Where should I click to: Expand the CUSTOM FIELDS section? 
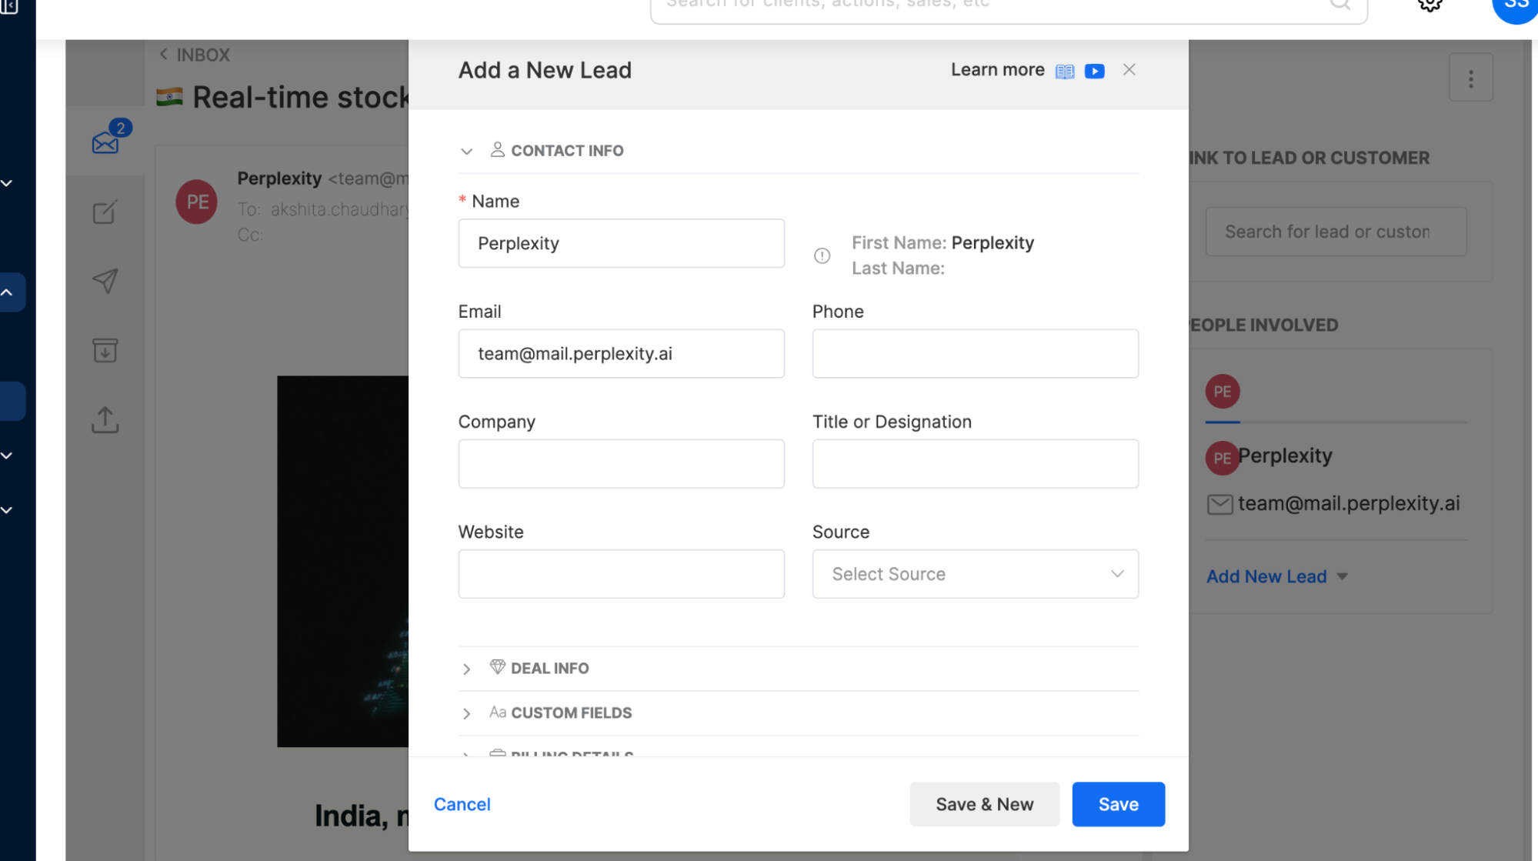pyautogui.click(x=466, y=713)
